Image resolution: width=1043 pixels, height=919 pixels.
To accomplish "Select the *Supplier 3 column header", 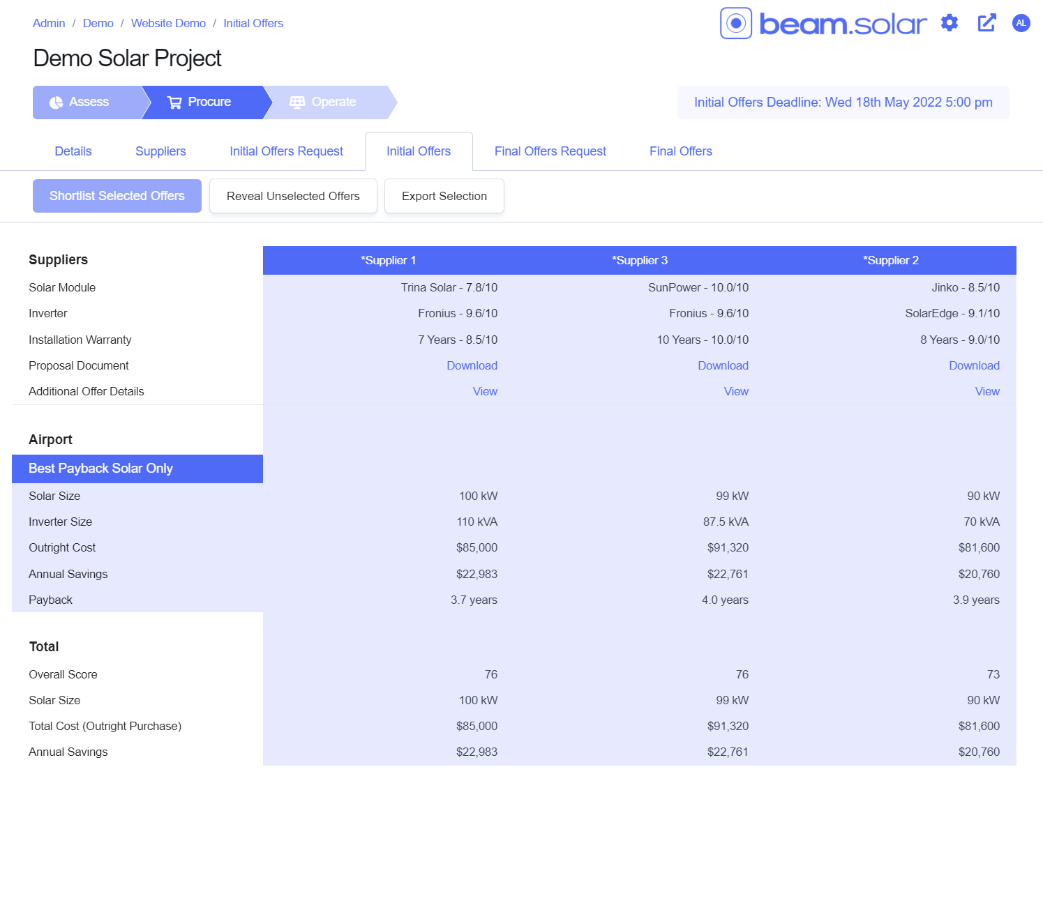I will coord(640,260).
